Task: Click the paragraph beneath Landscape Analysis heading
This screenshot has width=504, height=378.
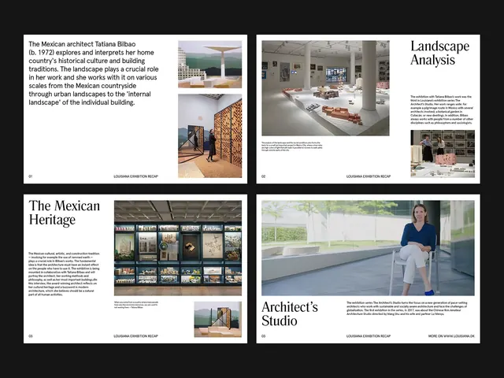Action: point(442,109)
